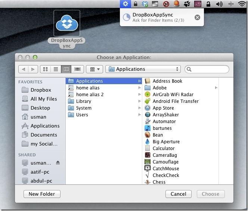Select the Automator app icon
This screenshot has width=248, height=211.
click(148, 121)
